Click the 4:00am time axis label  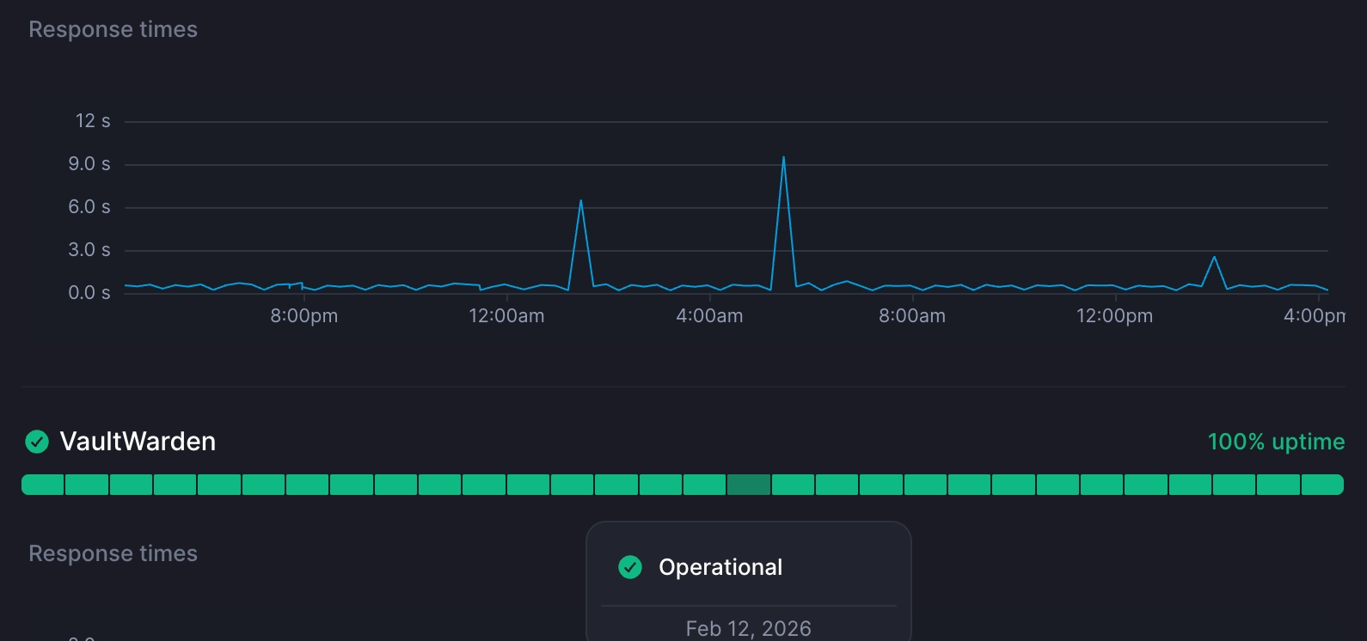click(x=709, y=316)
